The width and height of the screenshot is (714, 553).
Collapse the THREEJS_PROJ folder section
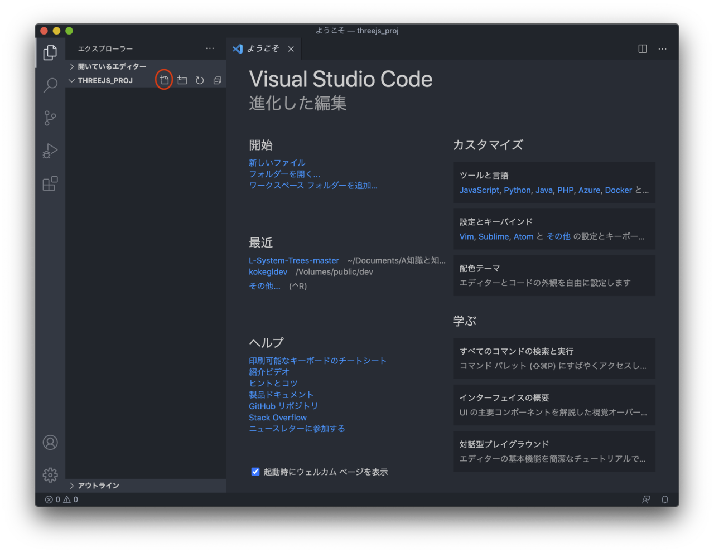tap(106, 80)
